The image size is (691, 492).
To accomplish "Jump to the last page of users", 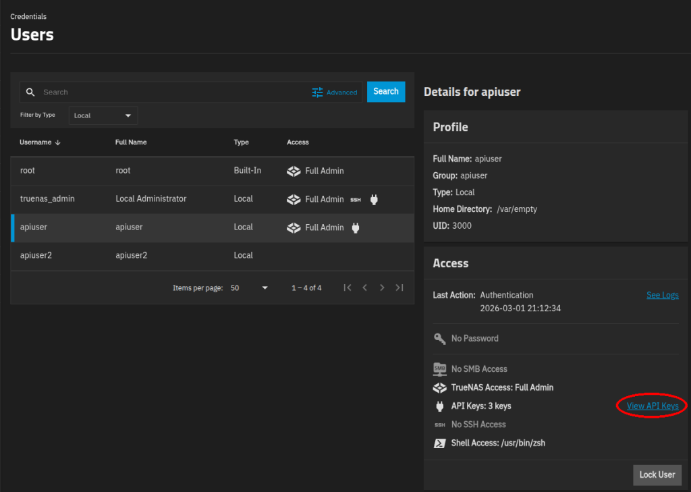I will [399, 288].
